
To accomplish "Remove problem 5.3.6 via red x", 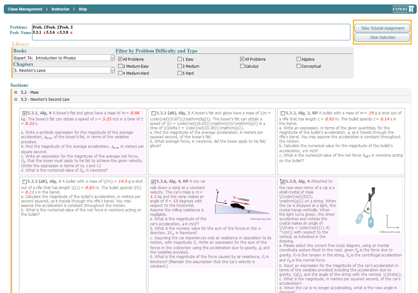I will tap(58, 32).
